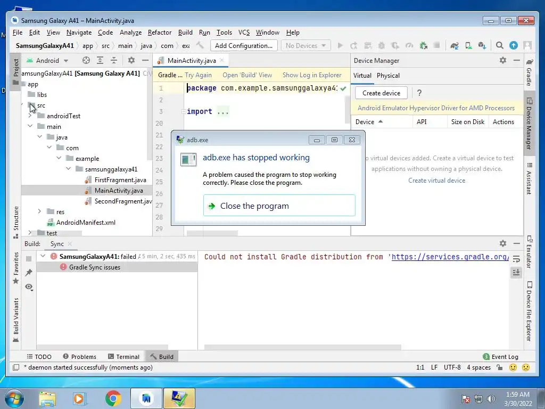The width and height of the screenshot is (545, 409).
Task: Click the Device Manager help question mark
Action: (x=419, y=93)
